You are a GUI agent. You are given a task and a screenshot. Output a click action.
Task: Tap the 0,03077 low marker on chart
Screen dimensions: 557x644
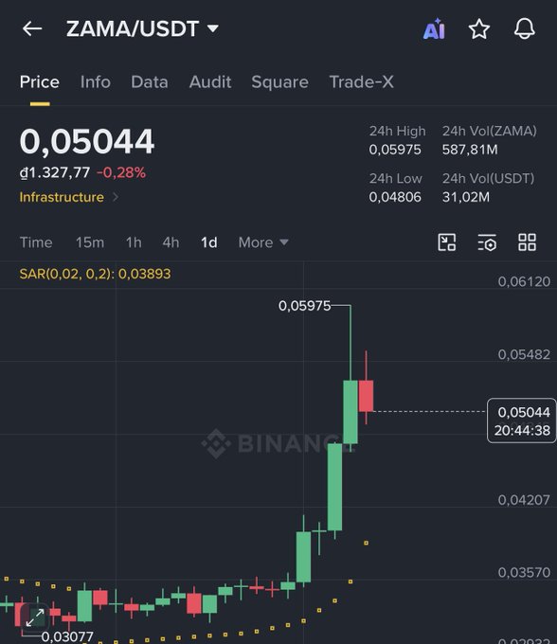[67, 636]
